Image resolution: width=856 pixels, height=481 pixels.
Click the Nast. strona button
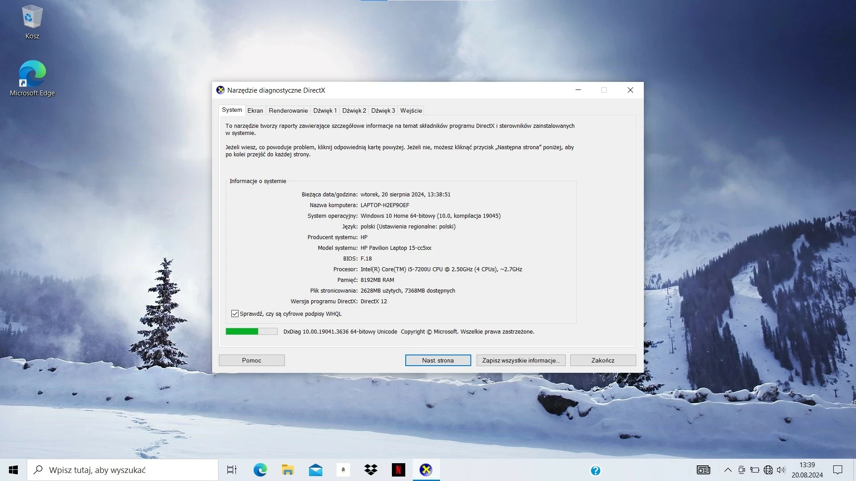(x=438, y=360)
